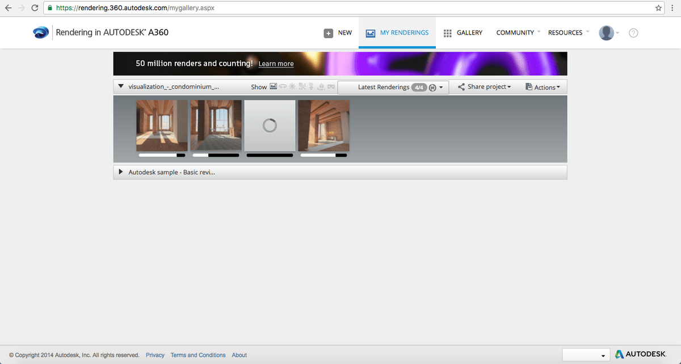Toggle the panorama Show filter icon
The width and height of the screenshot is (681, 364).
283,87
